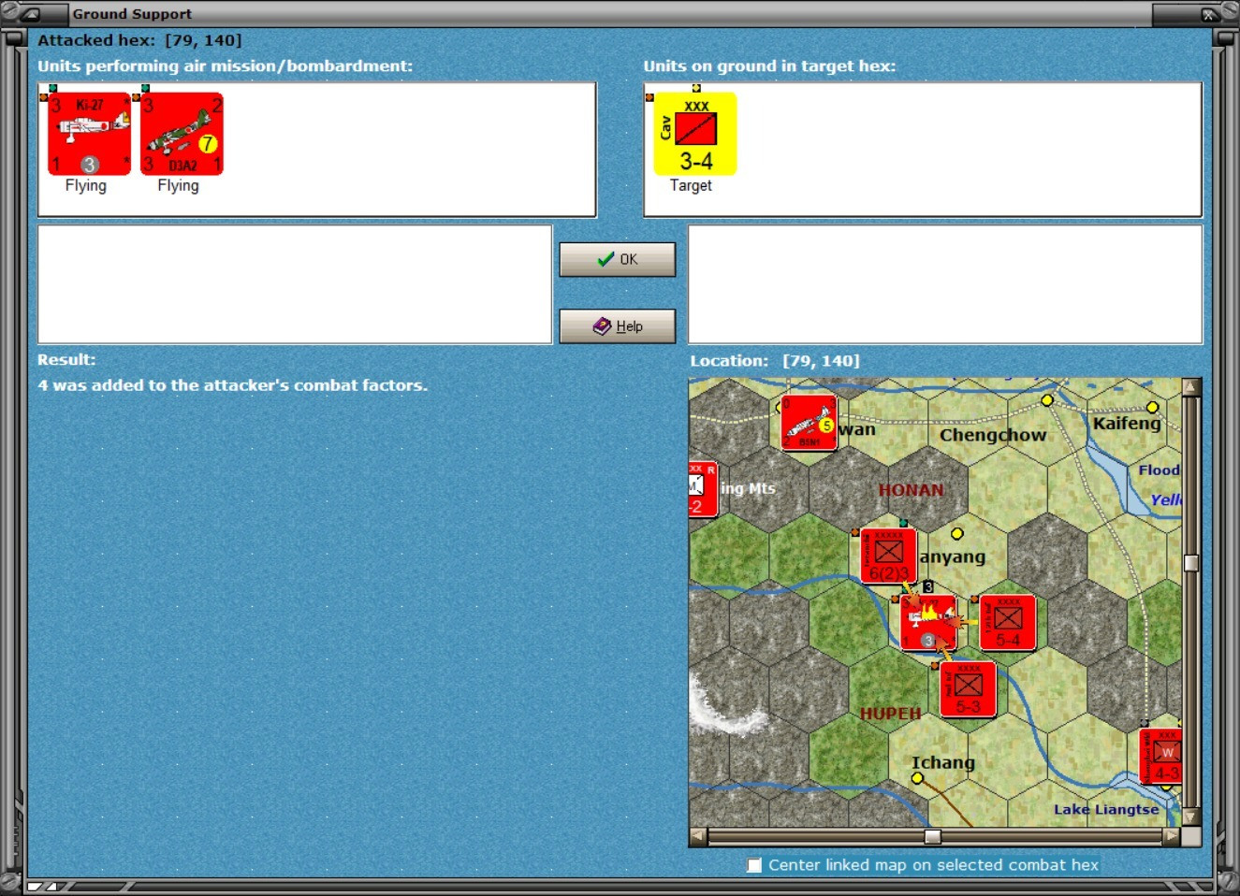Viewport: 1240px width, 896px height.
Task: Click the 5-3 infantry unit on map
Action: [968, 689]
